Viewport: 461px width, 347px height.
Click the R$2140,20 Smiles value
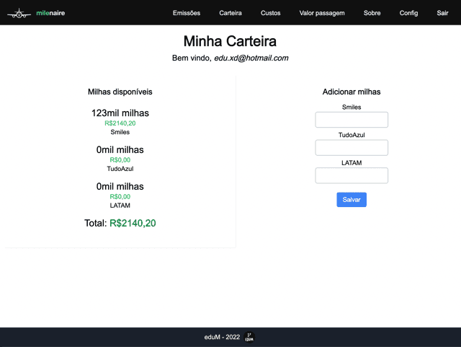[x=120, y=123]
